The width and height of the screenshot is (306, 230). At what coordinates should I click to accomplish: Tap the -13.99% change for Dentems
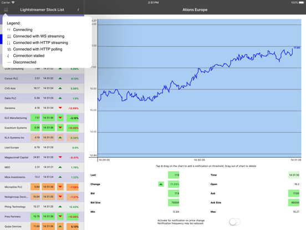[73, 108]
